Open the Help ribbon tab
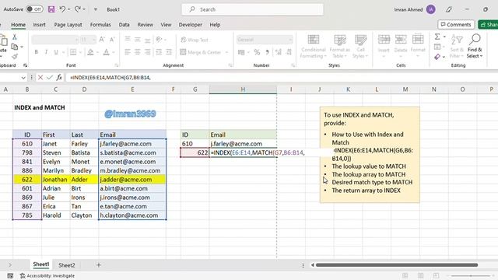 coord(215,25)
